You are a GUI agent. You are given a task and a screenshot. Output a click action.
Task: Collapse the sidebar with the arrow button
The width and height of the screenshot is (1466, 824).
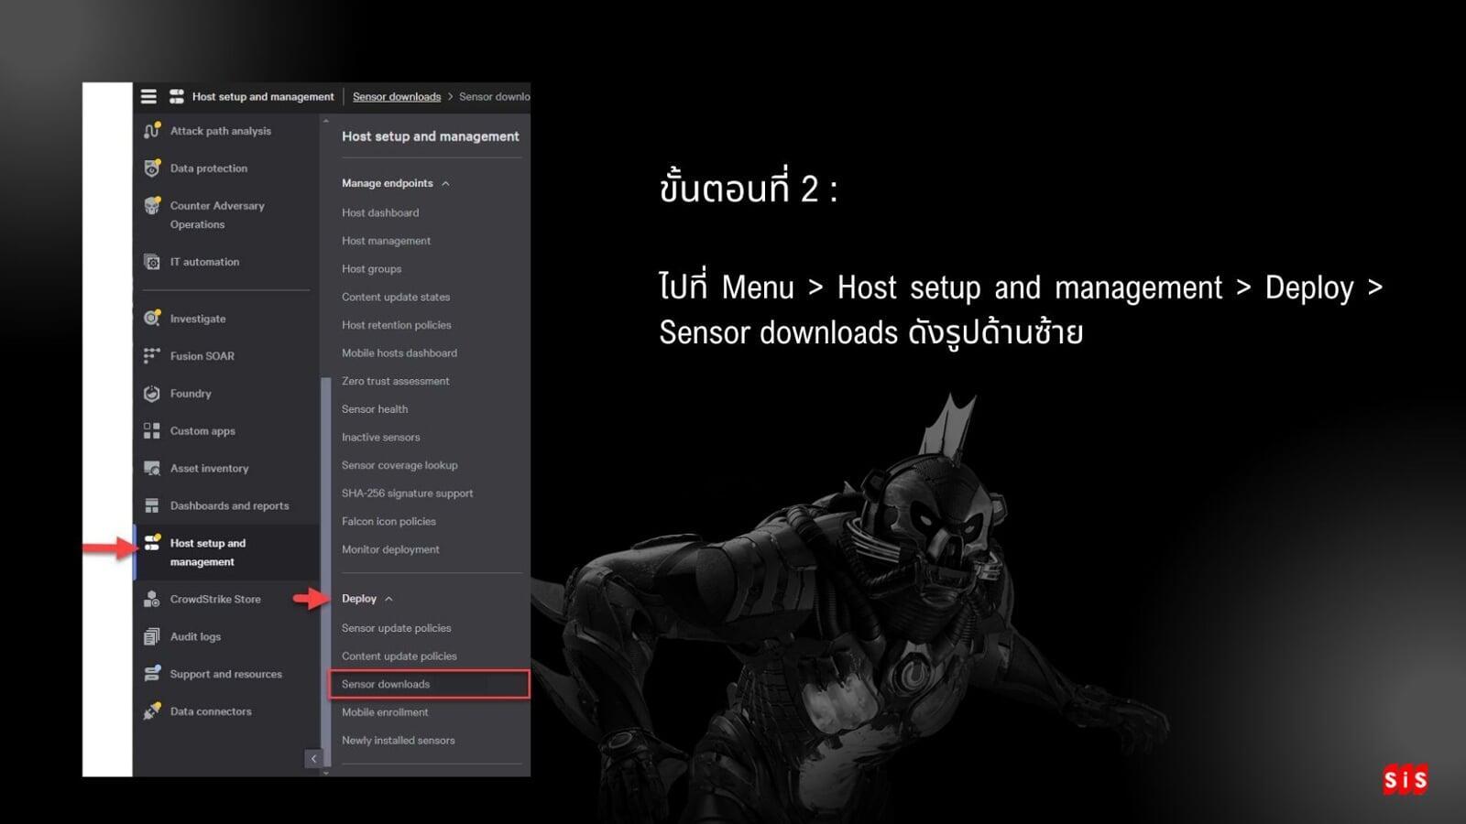[313, 758]
